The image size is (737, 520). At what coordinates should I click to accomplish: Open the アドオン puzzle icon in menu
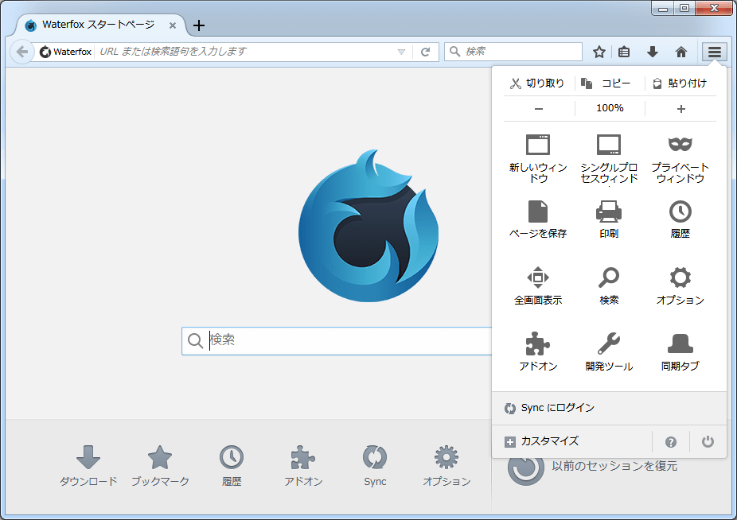tap(538, 351)
